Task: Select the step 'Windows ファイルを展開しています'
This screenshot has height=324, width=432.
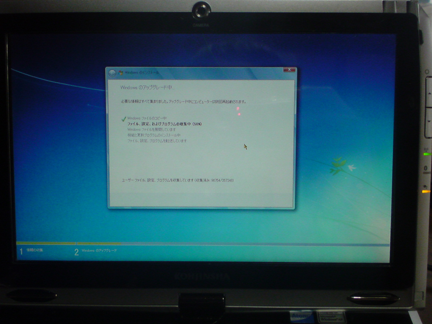Action: [152, 130]
